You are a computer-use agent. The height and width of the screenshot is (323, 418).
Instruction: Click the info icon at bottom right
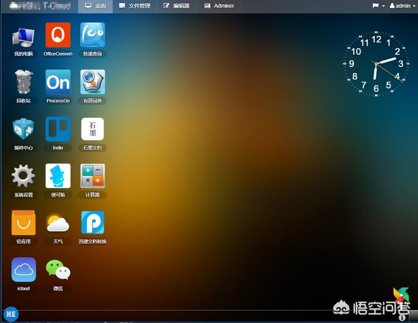click(x=402, y=318)
